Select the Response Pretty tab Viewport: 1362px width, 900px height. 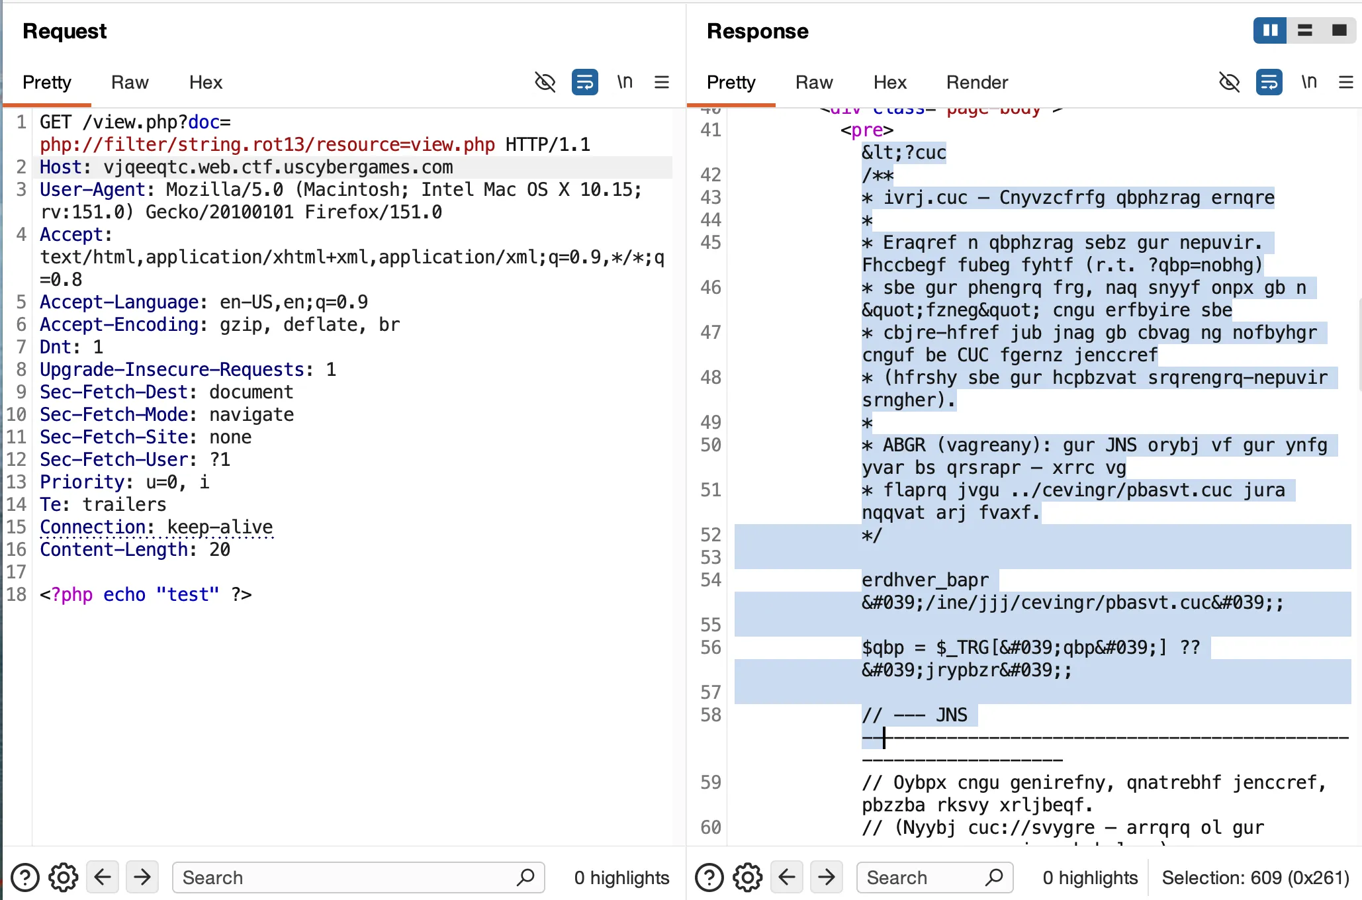tap(731, 82)
